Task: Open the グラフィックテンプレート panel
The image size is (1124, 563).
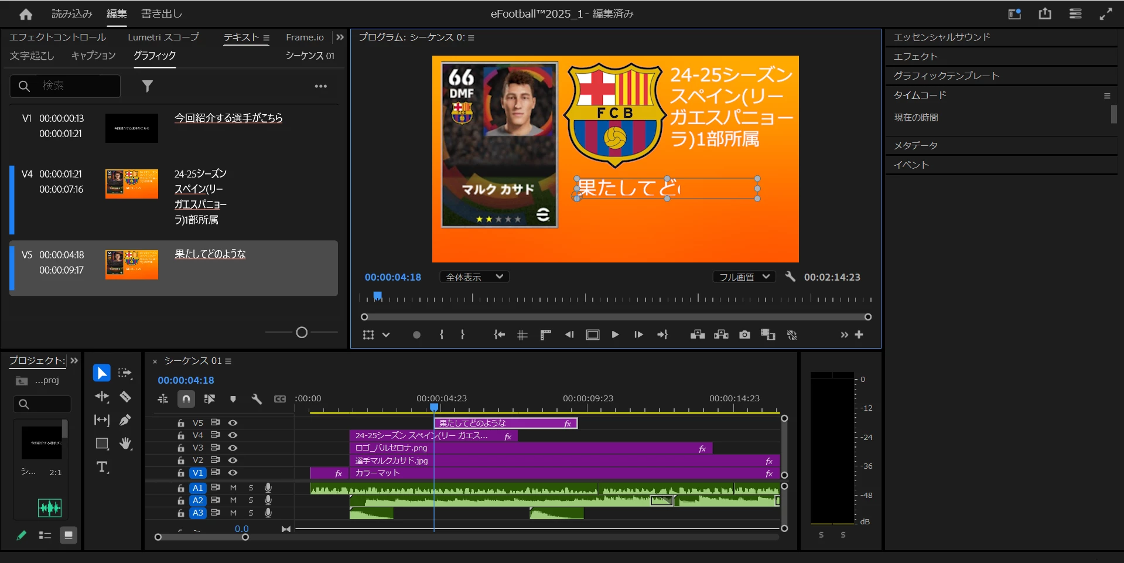Action: pos(946,76)
